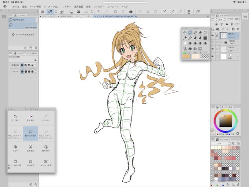Toggle clip to layer below icon
The width and height of the screenshot is (249, 187).
click(217, 24)
